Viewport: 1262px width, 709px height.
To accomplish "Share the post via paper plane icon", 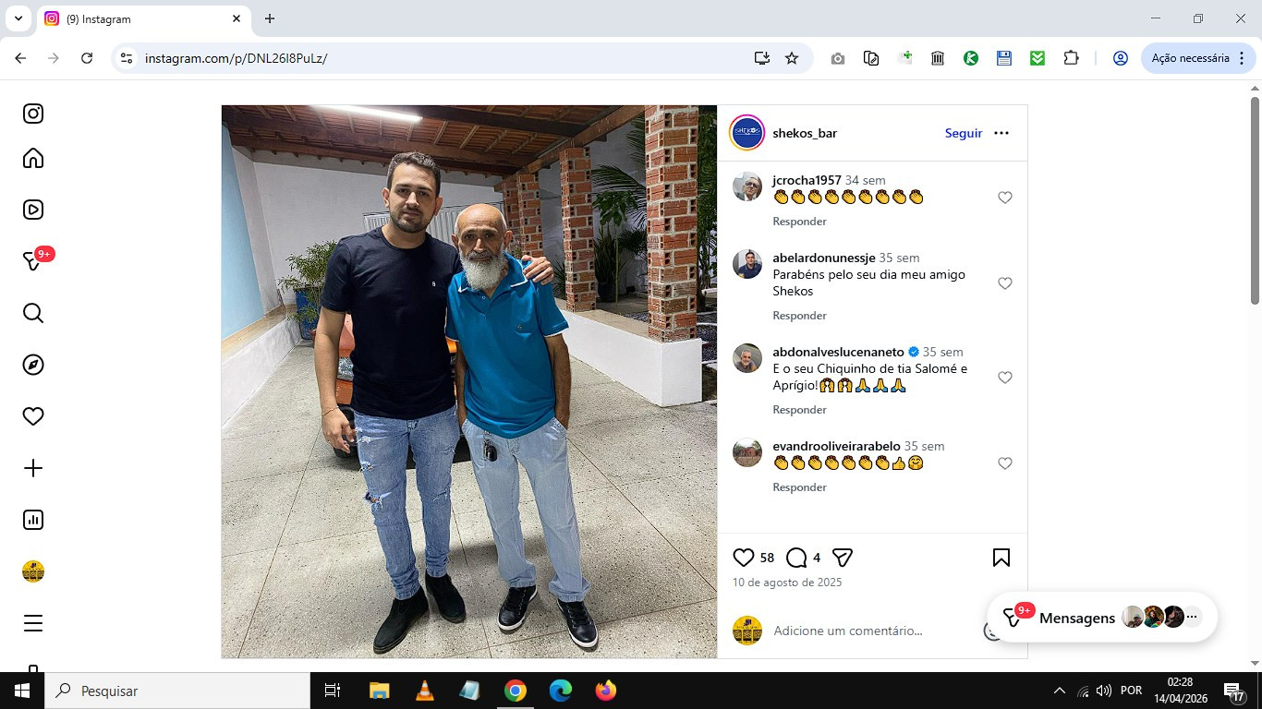I will (842, 558).
